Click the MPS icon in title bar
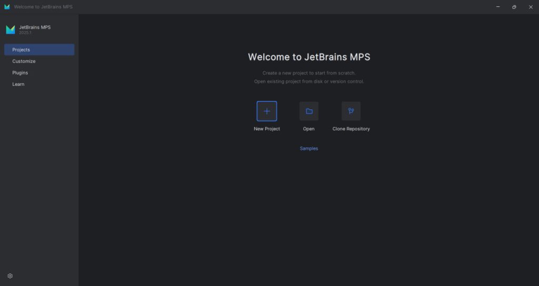Image resolution: width=539 pixels, height=286 pixels. coord(7,7)
